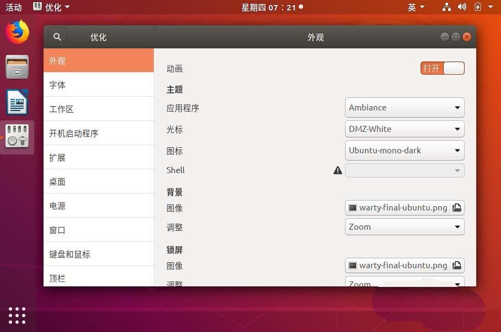The width and height of the screenshot is (501, 332).
Task: Open search in the Tweaks header bar
Action: click(57, 37)
